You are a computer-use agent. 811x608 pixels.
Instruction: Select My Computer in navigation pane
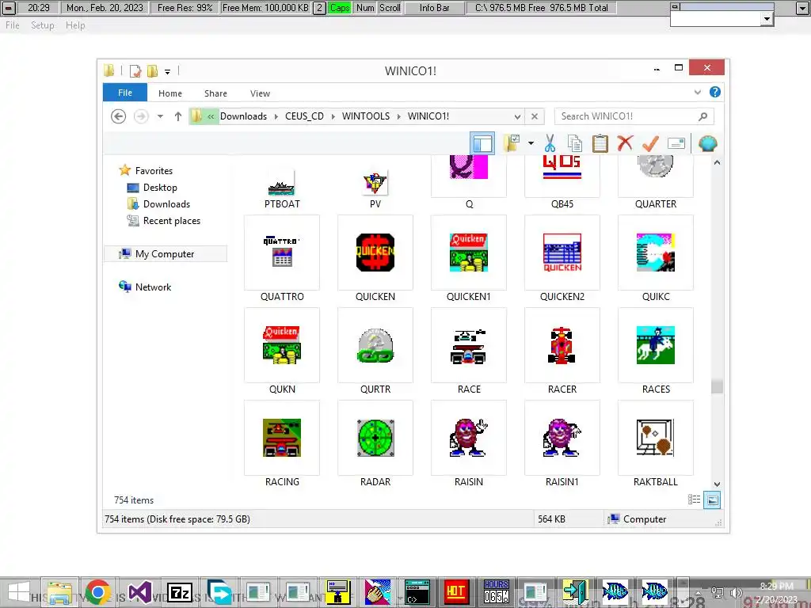(x=165, y=254)
